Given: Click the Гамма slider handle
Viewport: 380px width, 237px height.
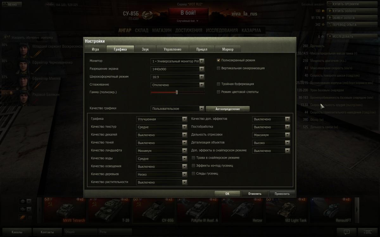Looking at the screenshot, I should pyautogui.click(x=177, y=92).
